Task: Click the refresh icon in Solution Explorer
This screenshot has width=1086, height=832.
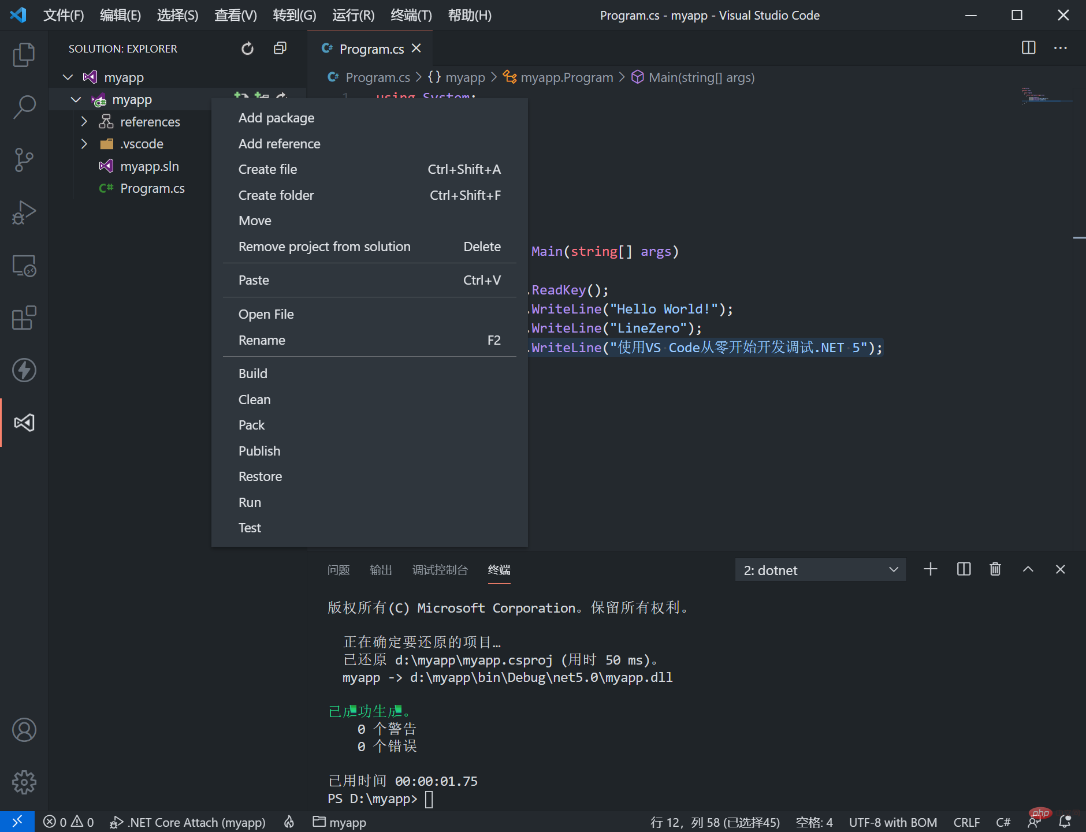Action: pyautogui.click(x=247, y=48)
